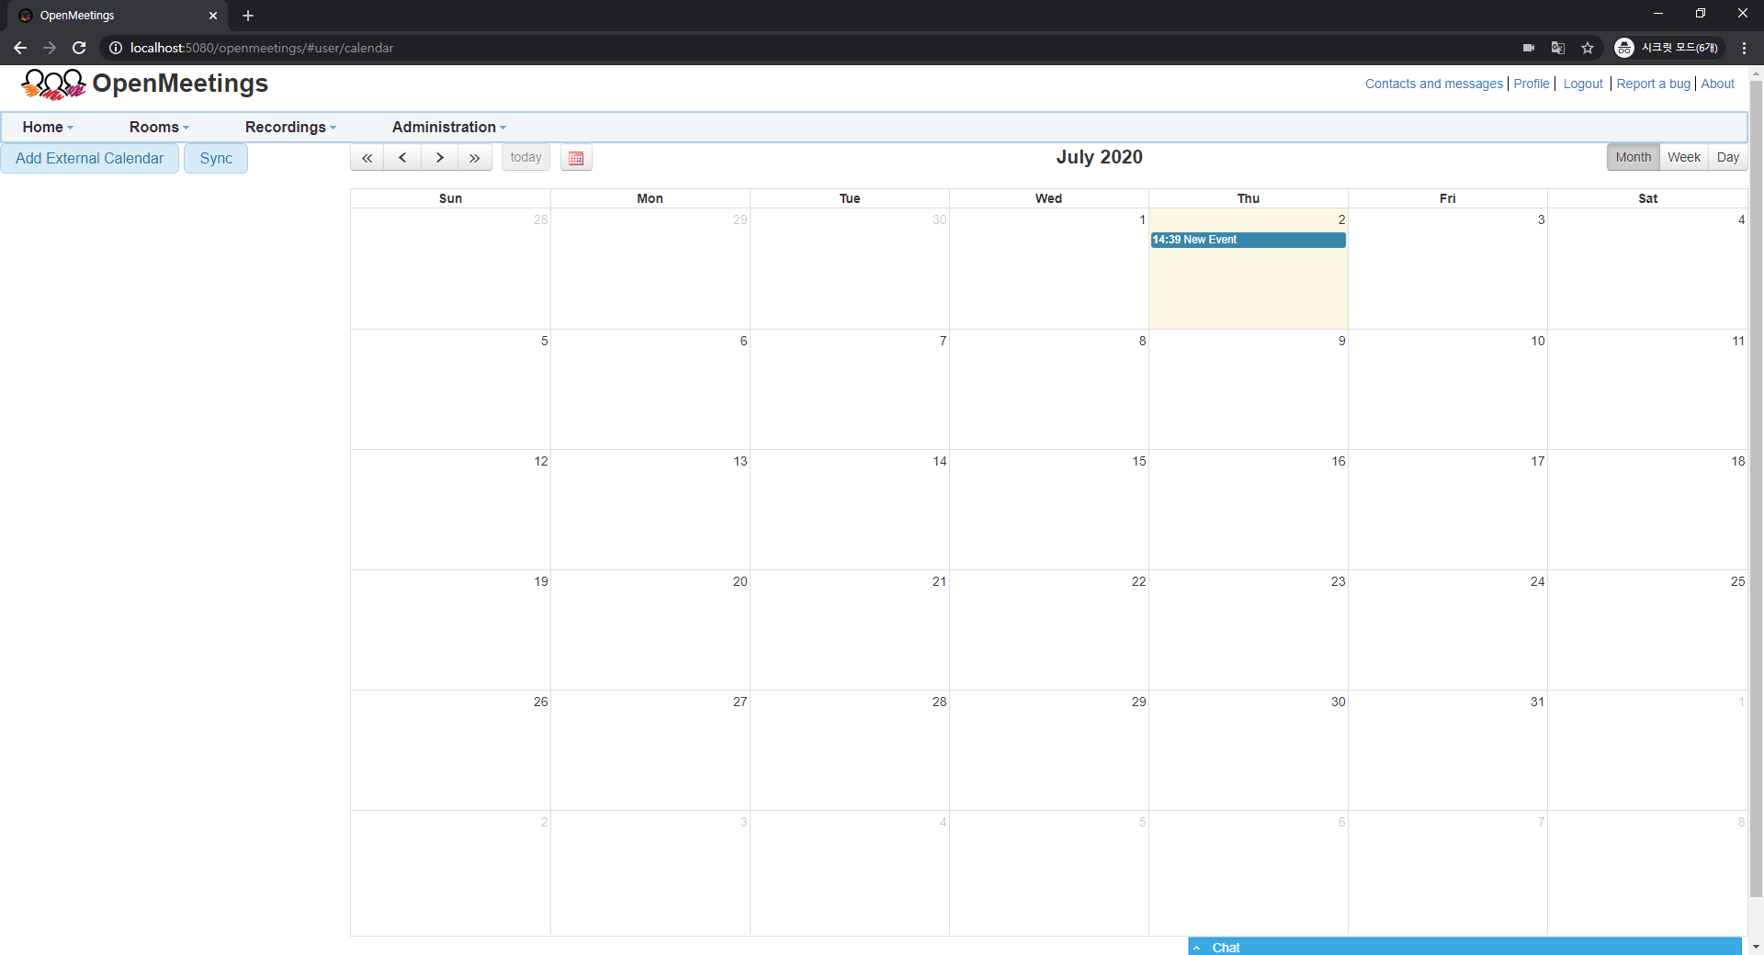The width and height of the screenshot is (1764, 955).
Task: Select July 11 day cell
Action: point(1647,389)
